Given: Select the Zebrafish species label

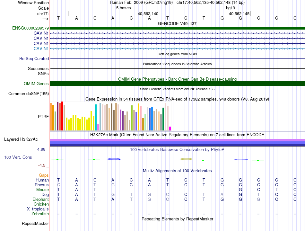Looking at the screenshot, I should [40, 214].
